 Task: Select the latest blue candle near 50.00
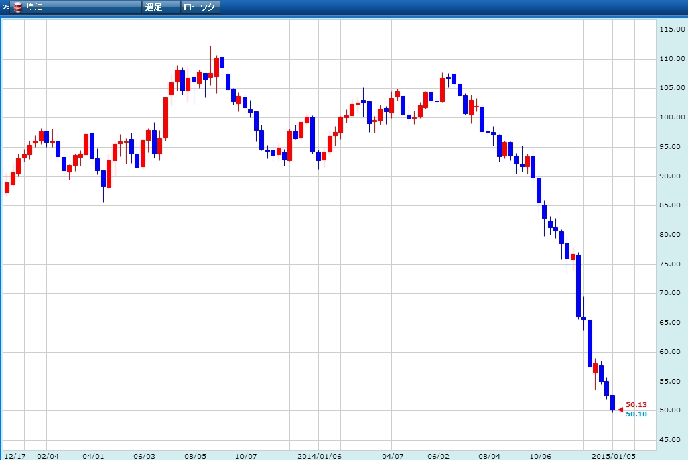612,402
